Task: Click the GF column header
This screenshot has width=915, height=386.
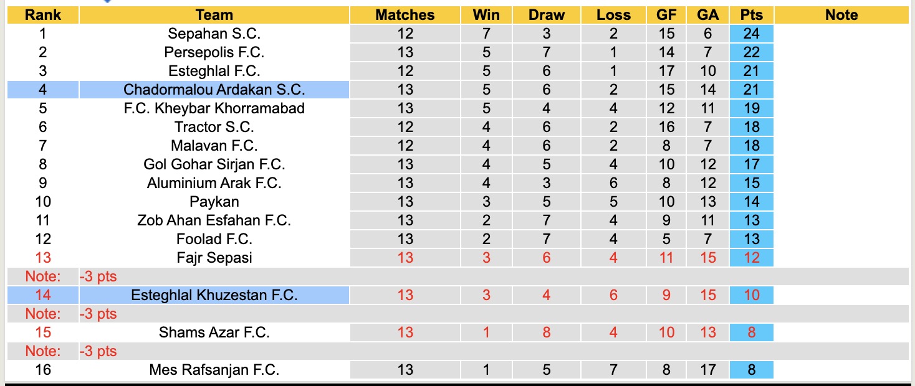Action: 666,15
